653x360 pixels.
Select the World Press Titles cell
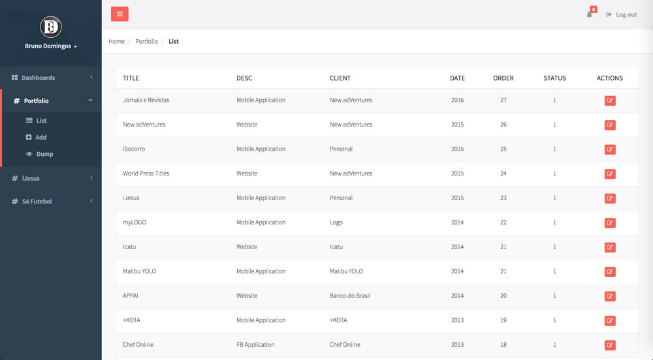(x=146, y=173)
